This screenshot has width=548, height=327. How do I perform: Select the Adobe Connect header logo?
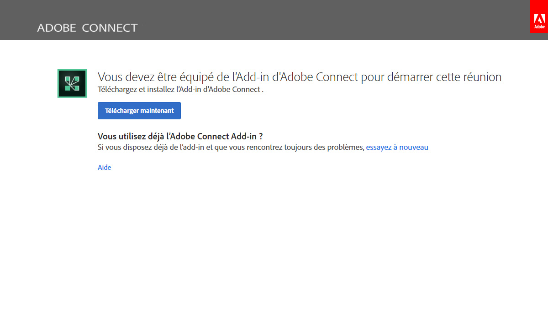(x=87, y=27)
